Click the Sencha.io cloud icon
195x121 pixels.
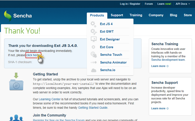(94, 70)
